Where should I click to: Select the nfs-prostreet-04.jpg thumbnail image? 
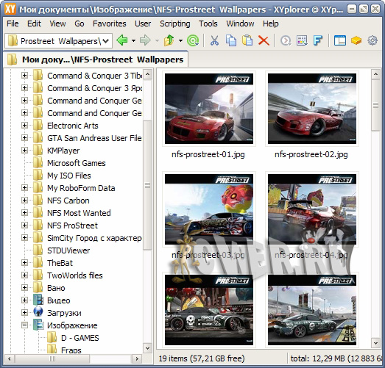tap(312, 209)
